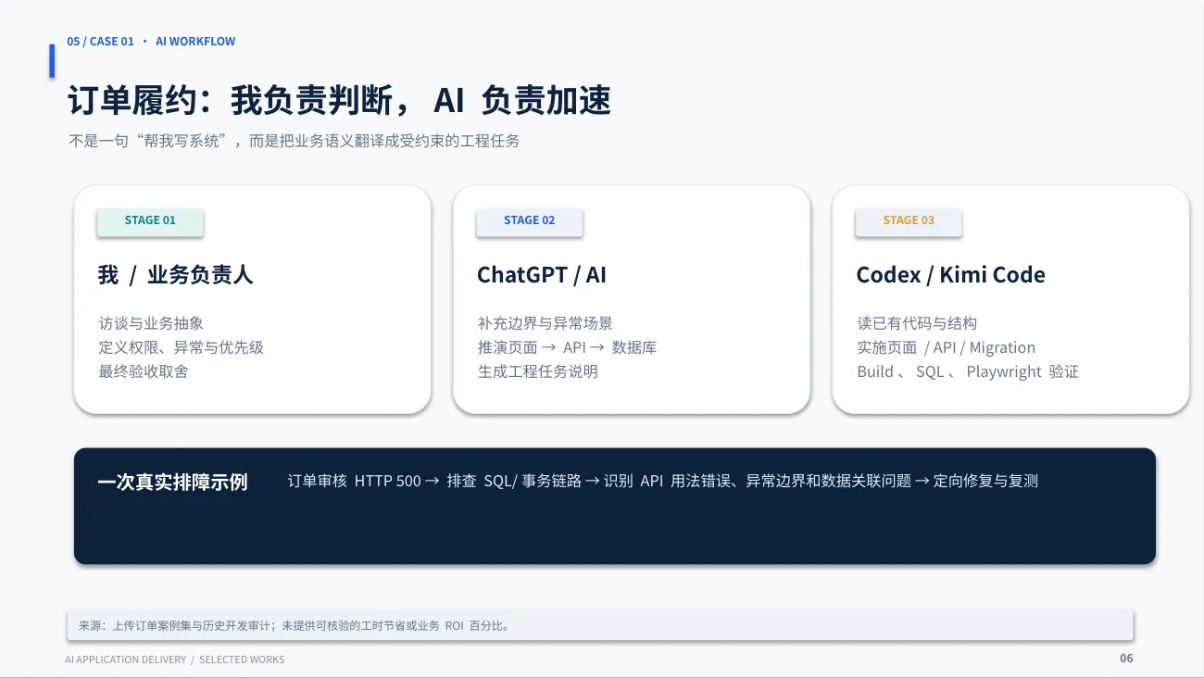The image size is (1204, 678).
Task: Select the main title 订单履约
Action: [339, 100]
